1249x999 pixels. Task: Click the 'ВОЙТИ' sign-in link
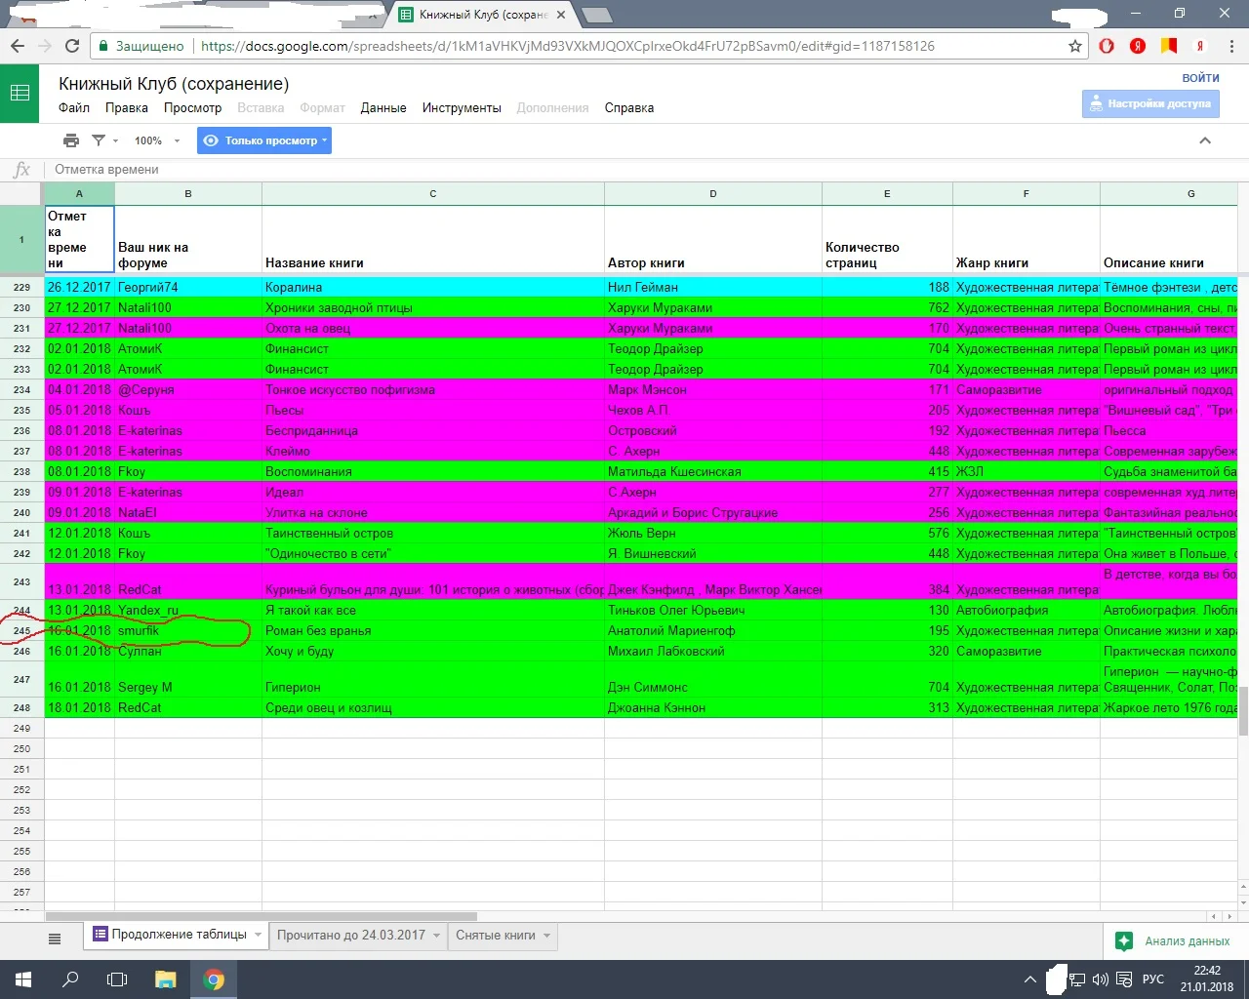click(1200, 78)
